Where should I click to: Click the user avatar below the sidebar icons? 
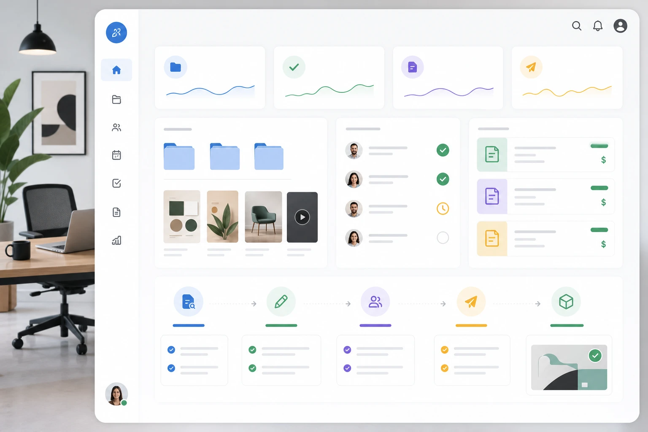[116, 394]
